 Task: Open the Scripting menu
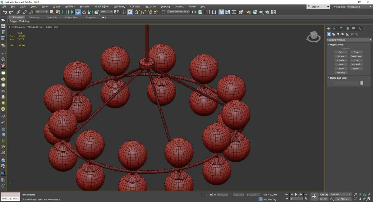click(165, 7)
